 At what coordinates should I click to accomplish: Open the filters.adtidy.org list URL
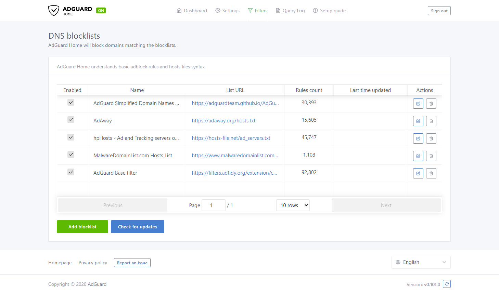[x=234, y=173]
